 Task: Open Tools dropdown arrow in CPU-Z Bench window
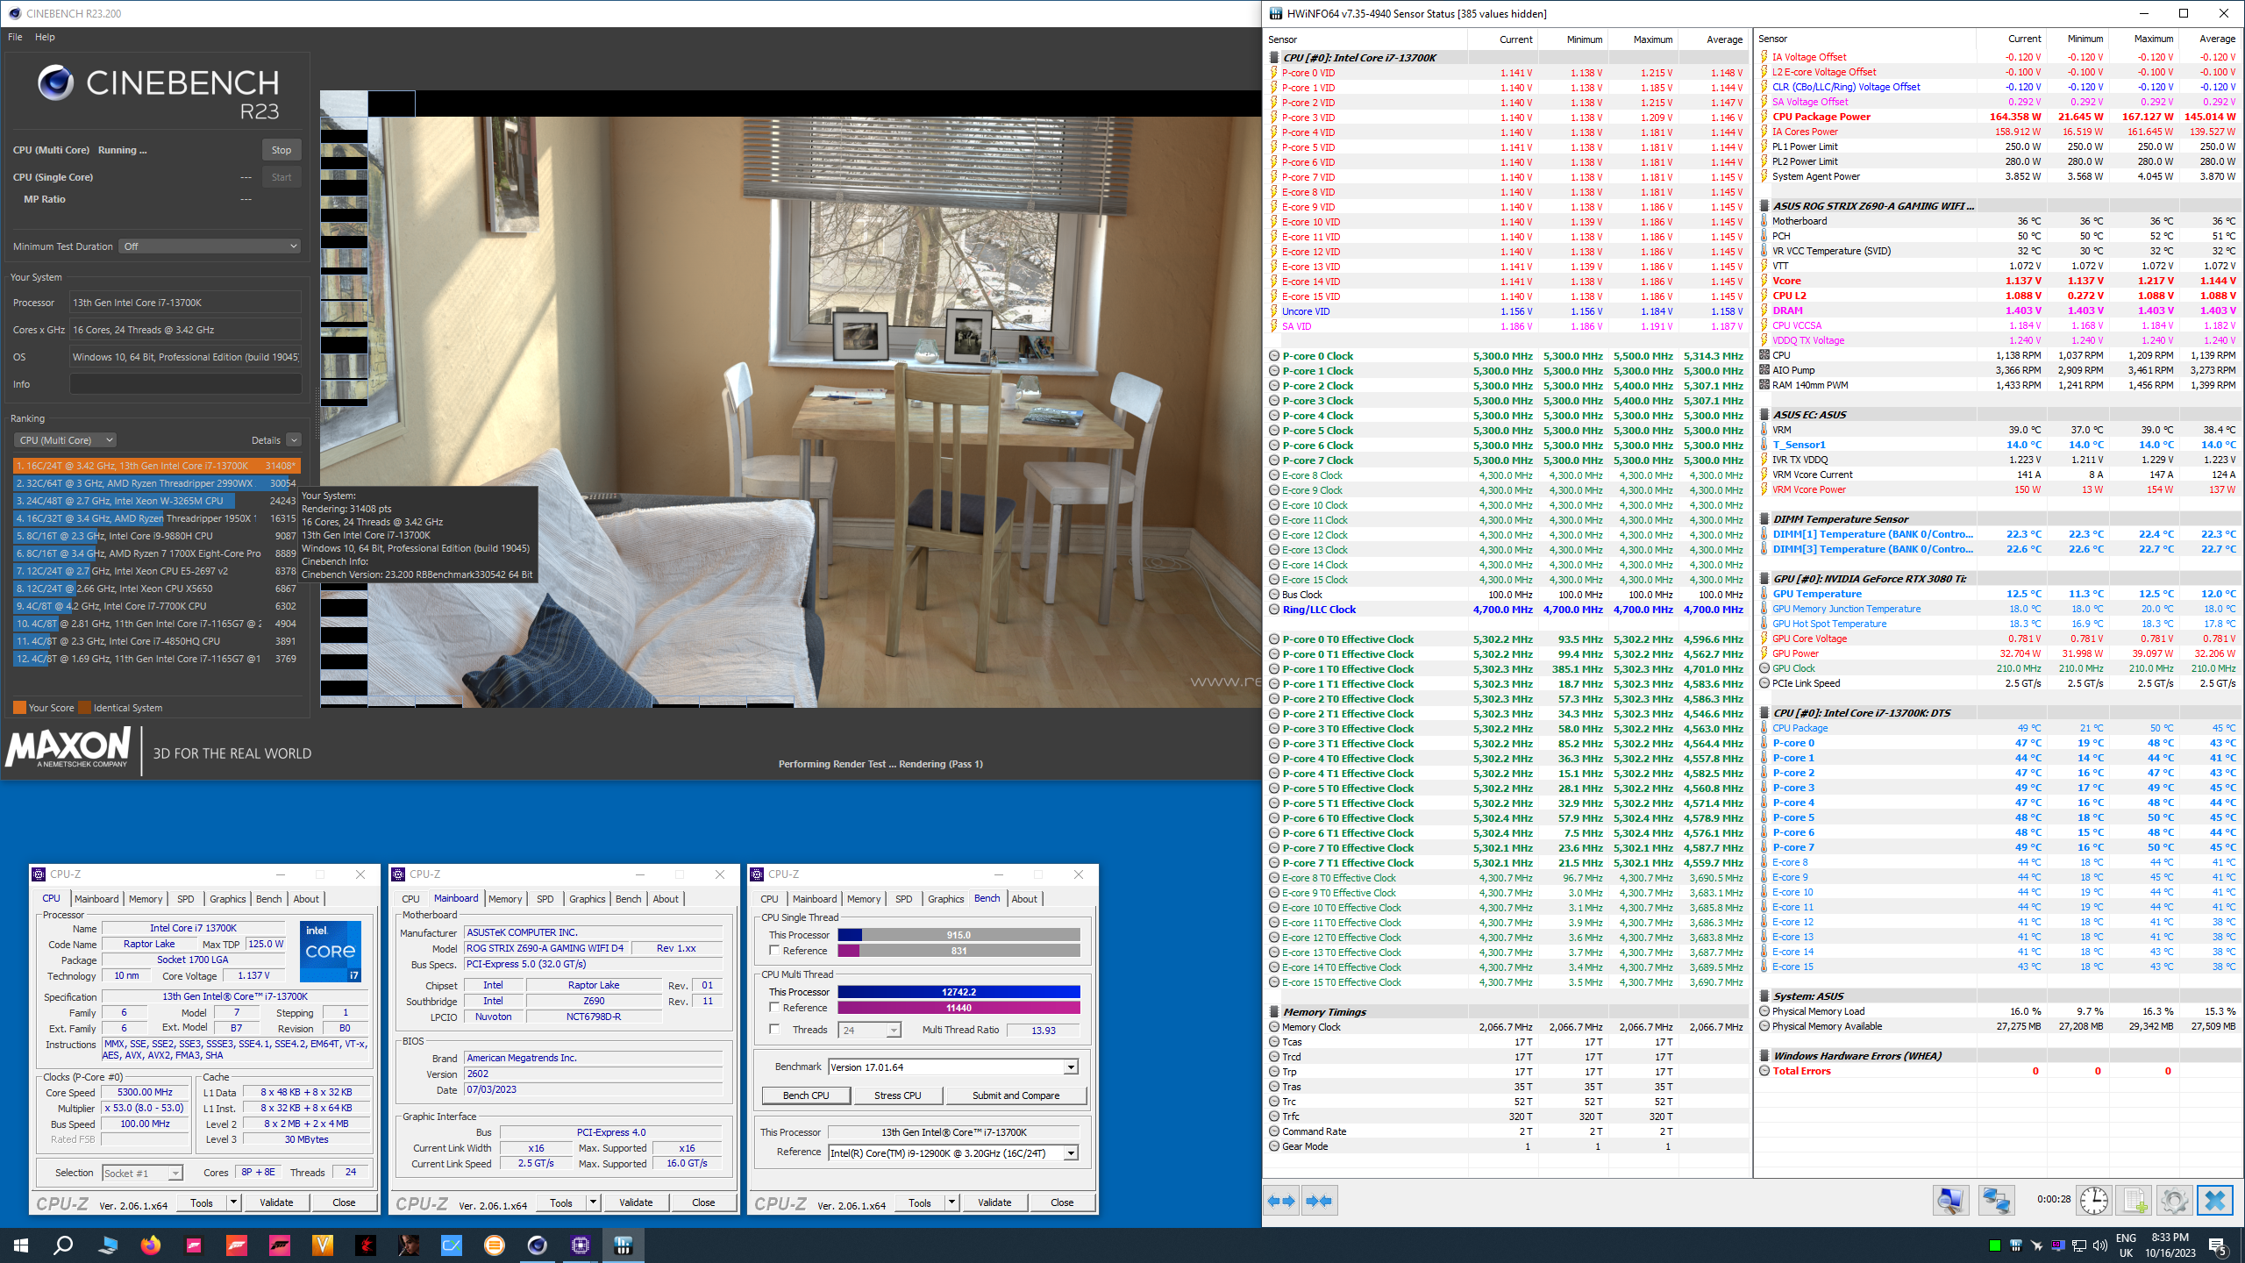tap(951, 1202)
